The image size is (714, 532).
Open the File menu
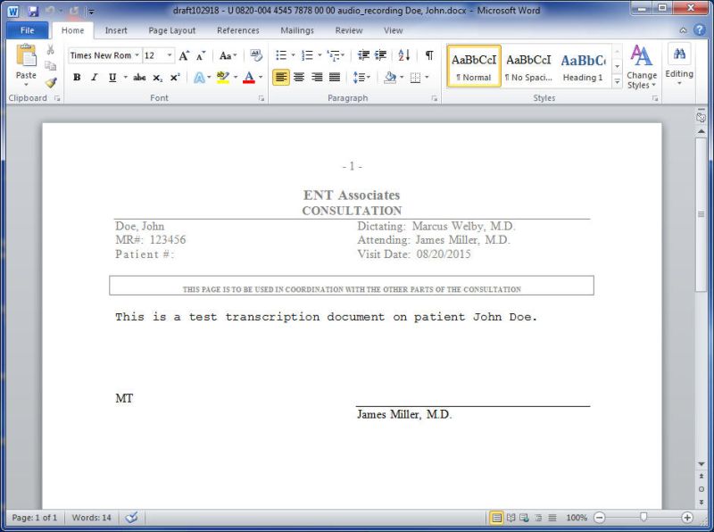point(27,29)
